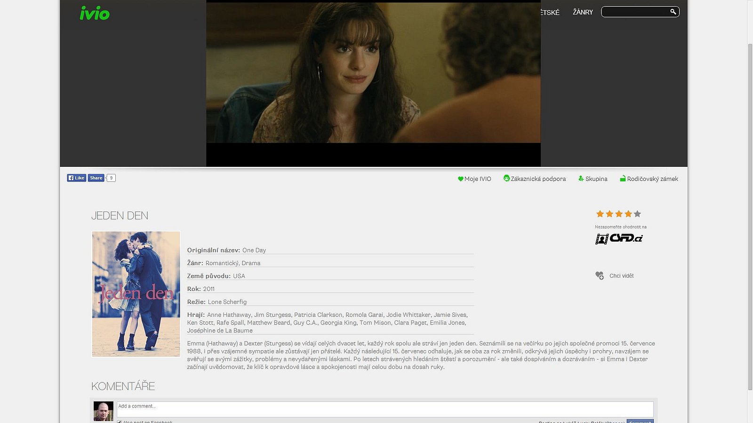Click the search magnifier icon
Viewport: 753px width, 423px height.
(673, 12)
